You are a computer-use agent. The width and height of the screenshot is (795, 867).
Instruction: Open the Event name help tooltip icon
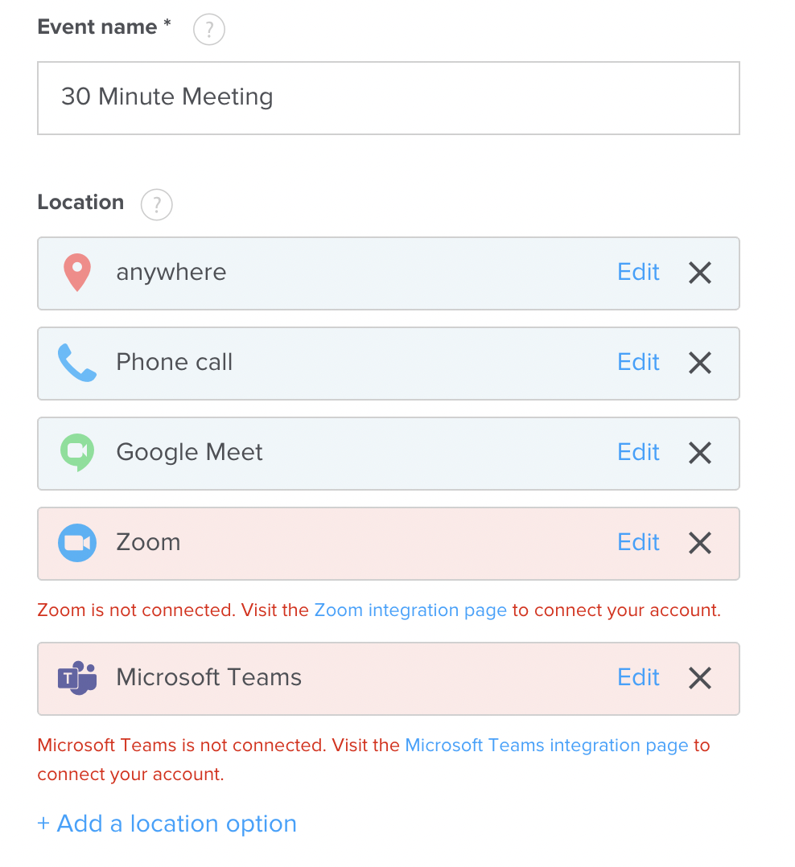point(208,29)
